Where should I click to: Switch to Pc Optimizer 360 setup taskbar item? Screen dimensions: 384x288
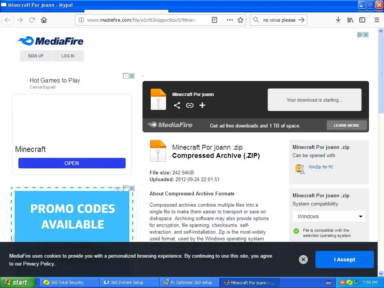[x=189, y=282]
